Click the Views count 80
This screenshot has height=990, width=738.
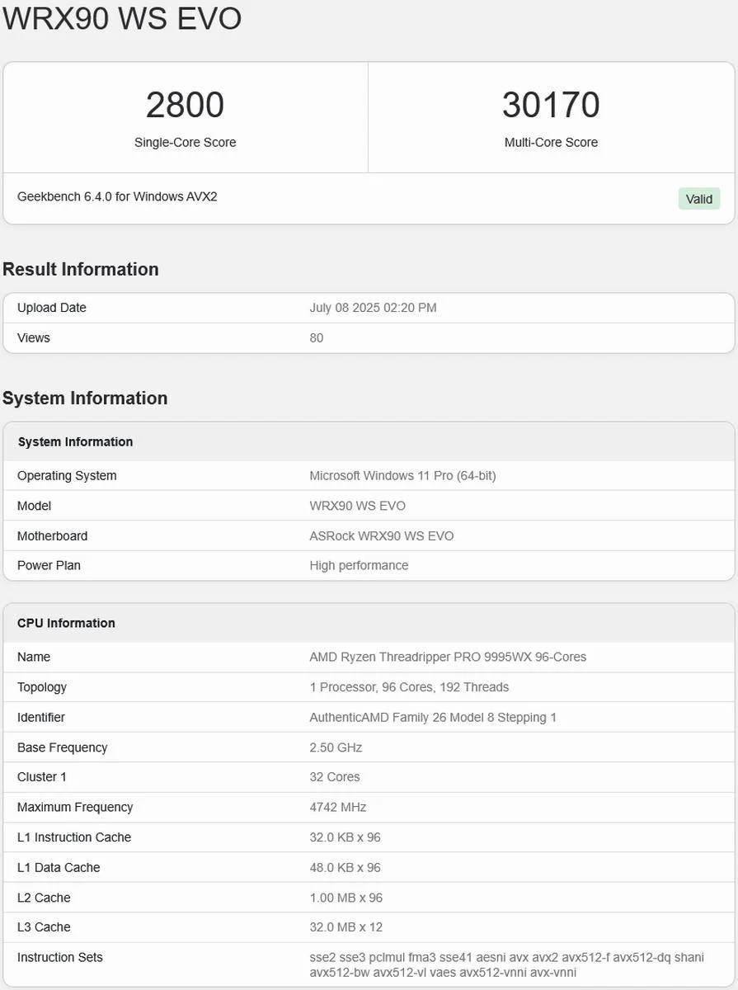(317, 337)
